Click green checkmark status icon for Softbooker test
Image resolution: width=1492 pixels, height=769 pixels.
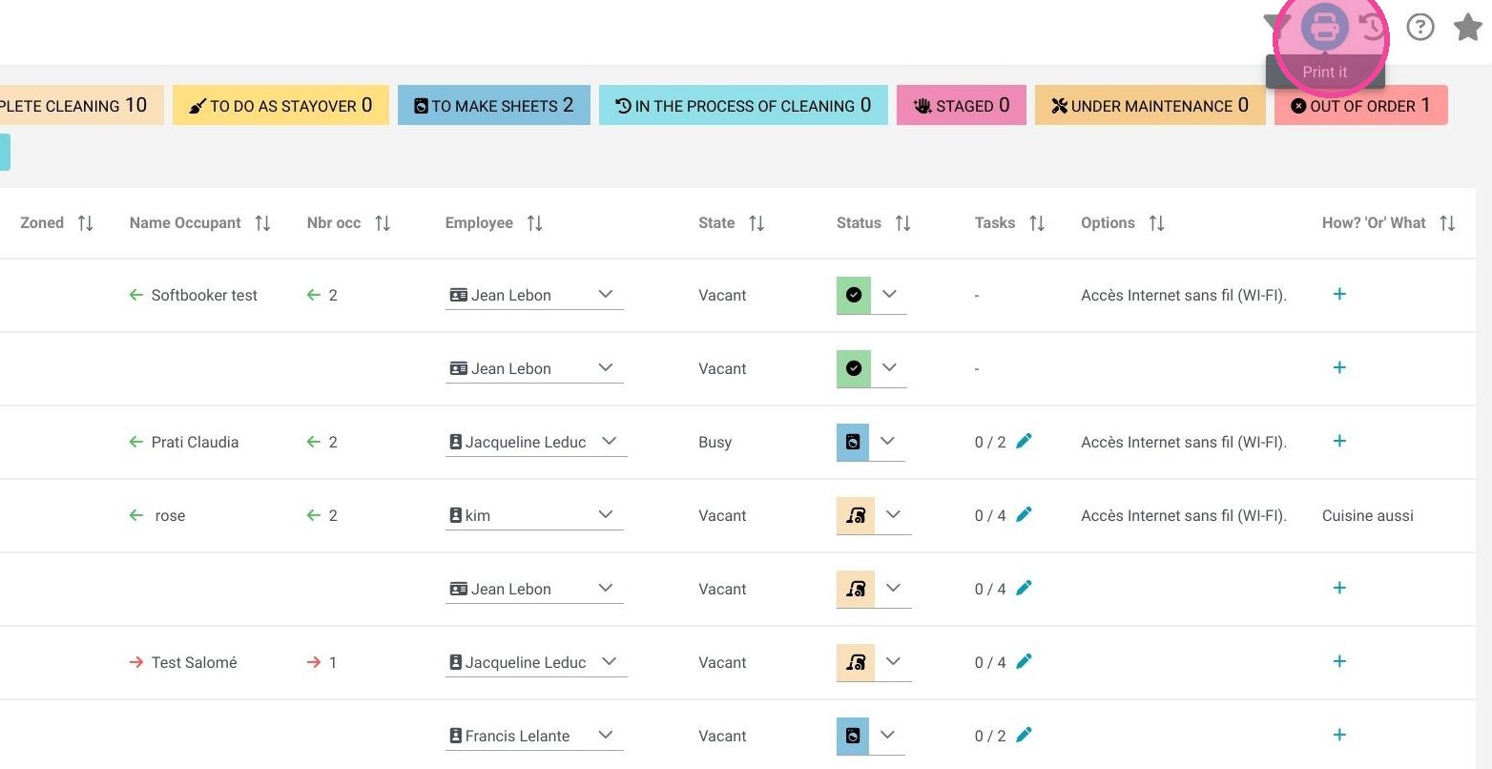pos(854,295)
